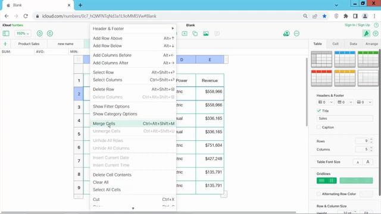Click the light green gridline style swatch
Image resolution: width=381 pixels, height=214 pixels.
tap(356, 181)
